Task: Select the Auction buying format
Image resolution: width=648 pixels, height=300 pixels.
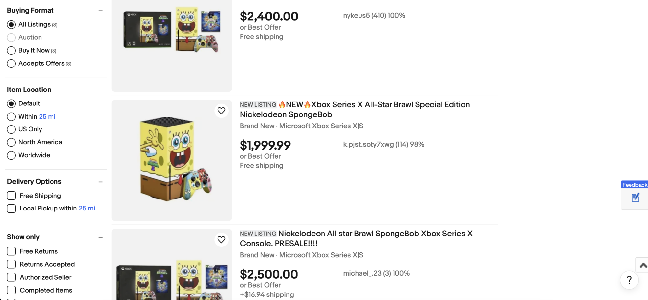Action: (11, 37)
